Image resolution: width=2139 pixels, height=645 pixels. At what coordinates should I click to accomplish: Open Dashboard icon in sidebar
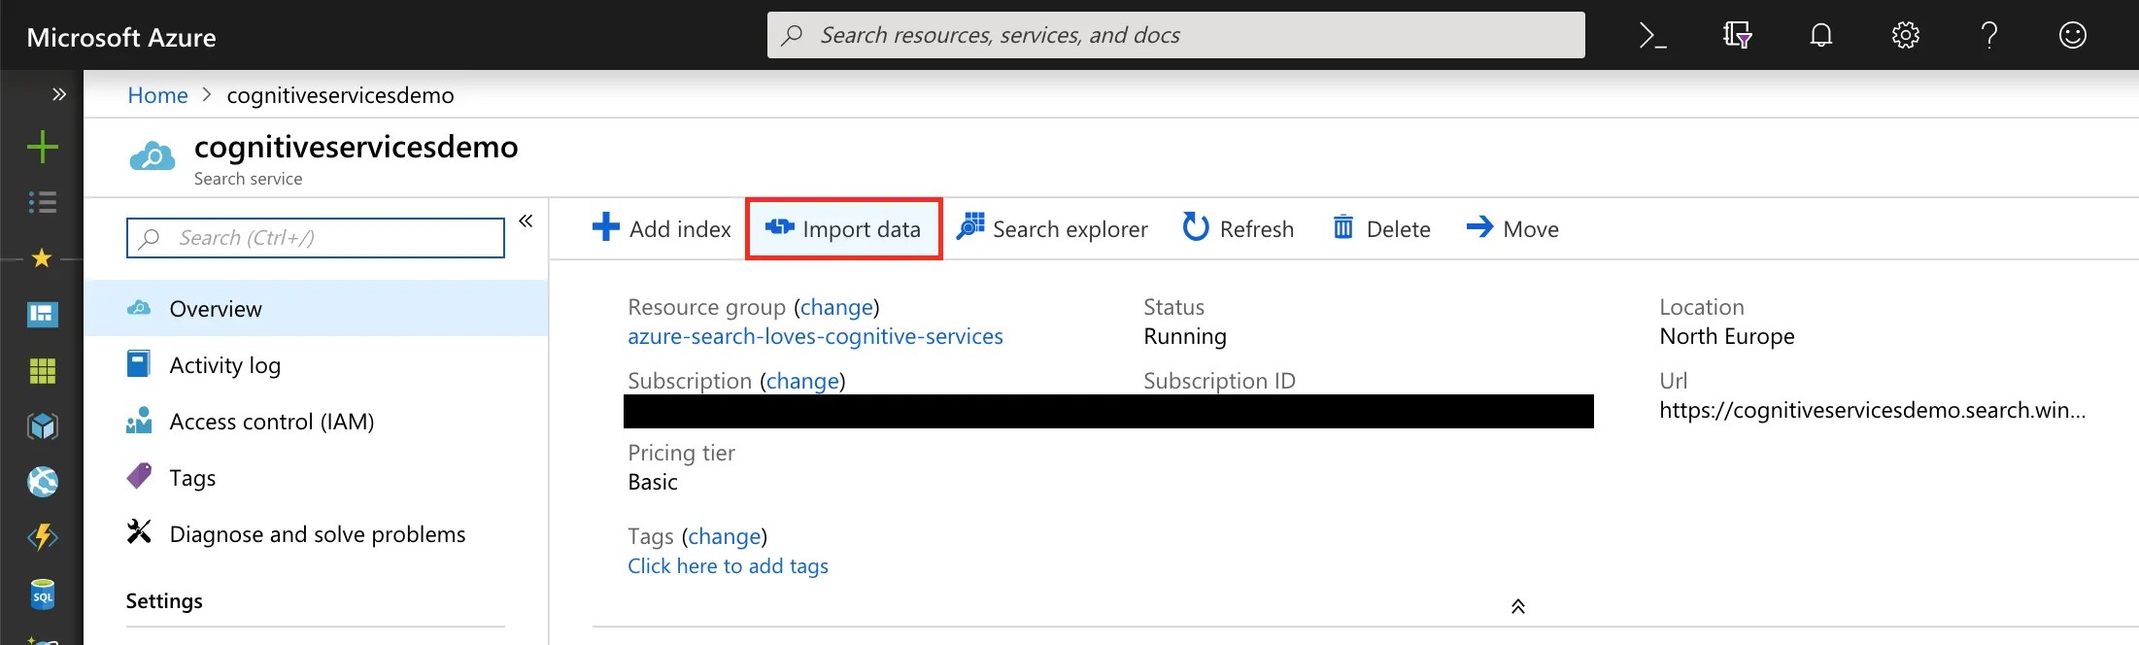point(42,314)
